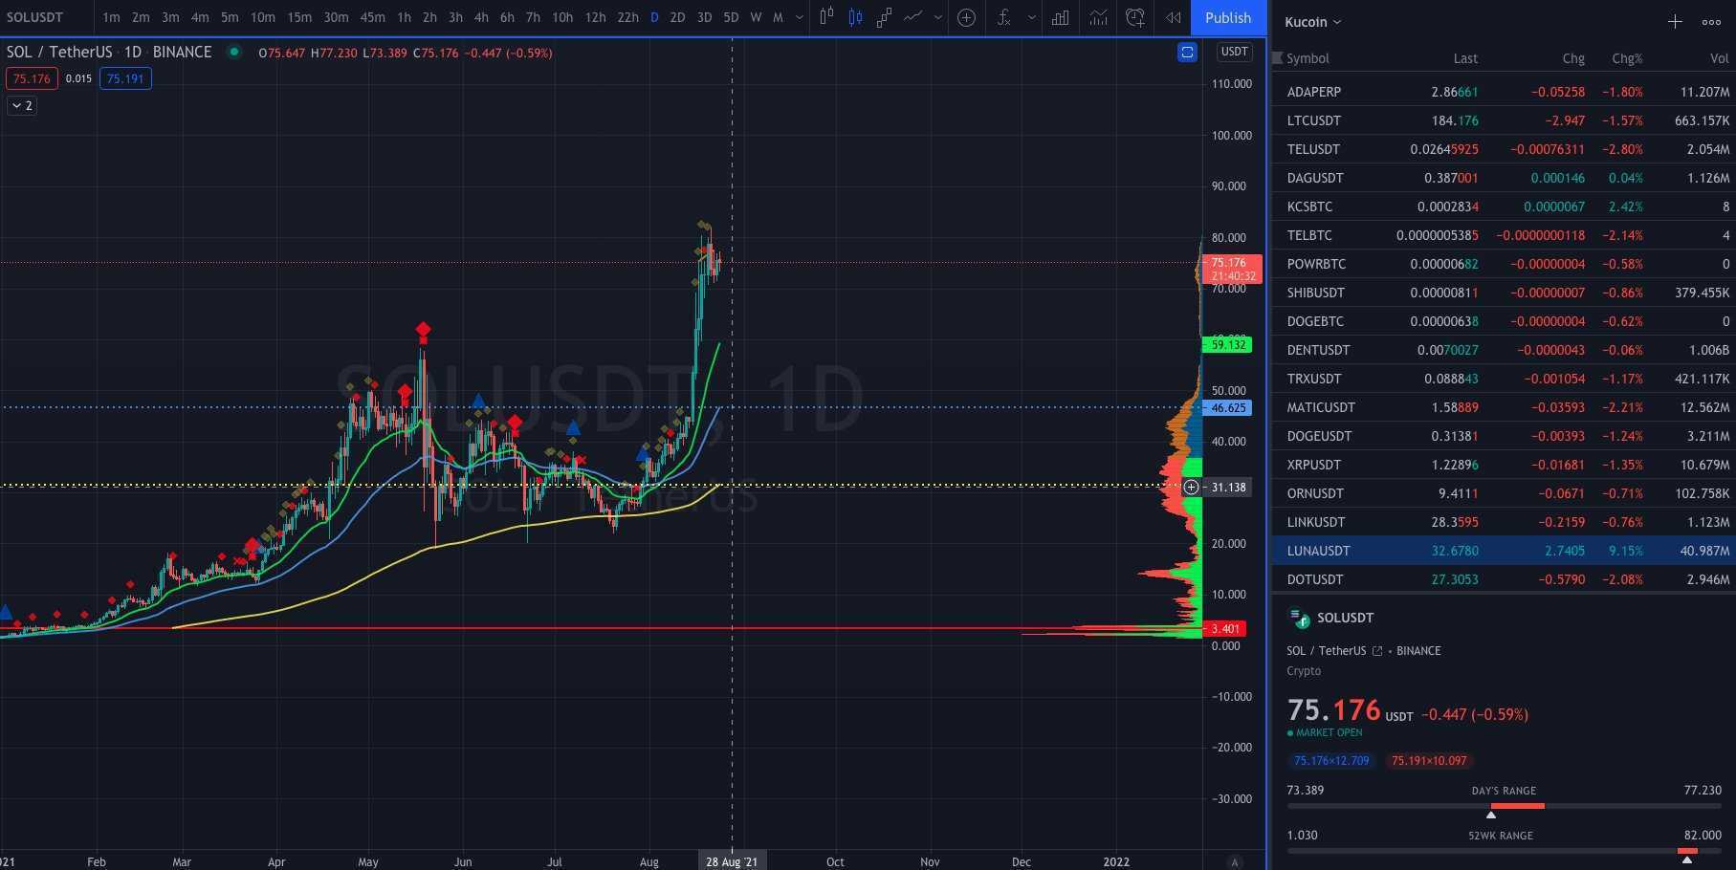This screenshot has width=1736, height=870.
Task: Click the Compare or add symbol icon
Action: (967, 17)
